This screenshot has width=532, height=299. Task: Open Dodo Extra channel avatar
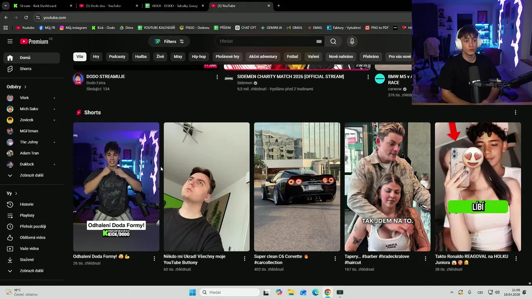pos(78,79)
